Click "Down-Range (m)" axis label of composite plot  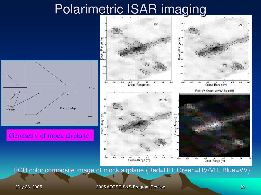click(x=175, y=125)
